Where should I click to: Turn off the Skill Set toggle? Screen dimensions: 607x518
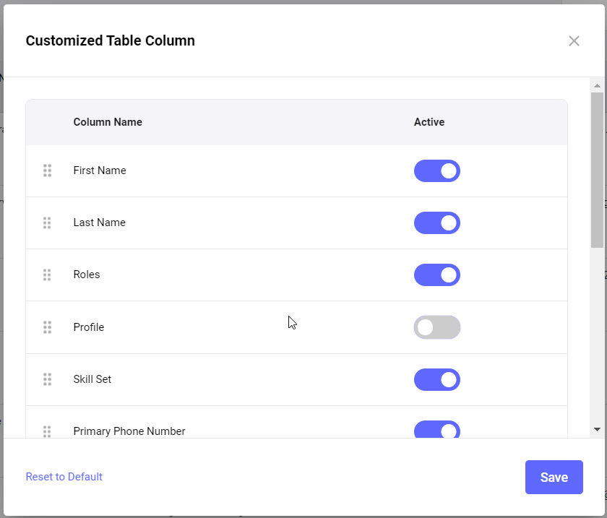click(437, 379)
